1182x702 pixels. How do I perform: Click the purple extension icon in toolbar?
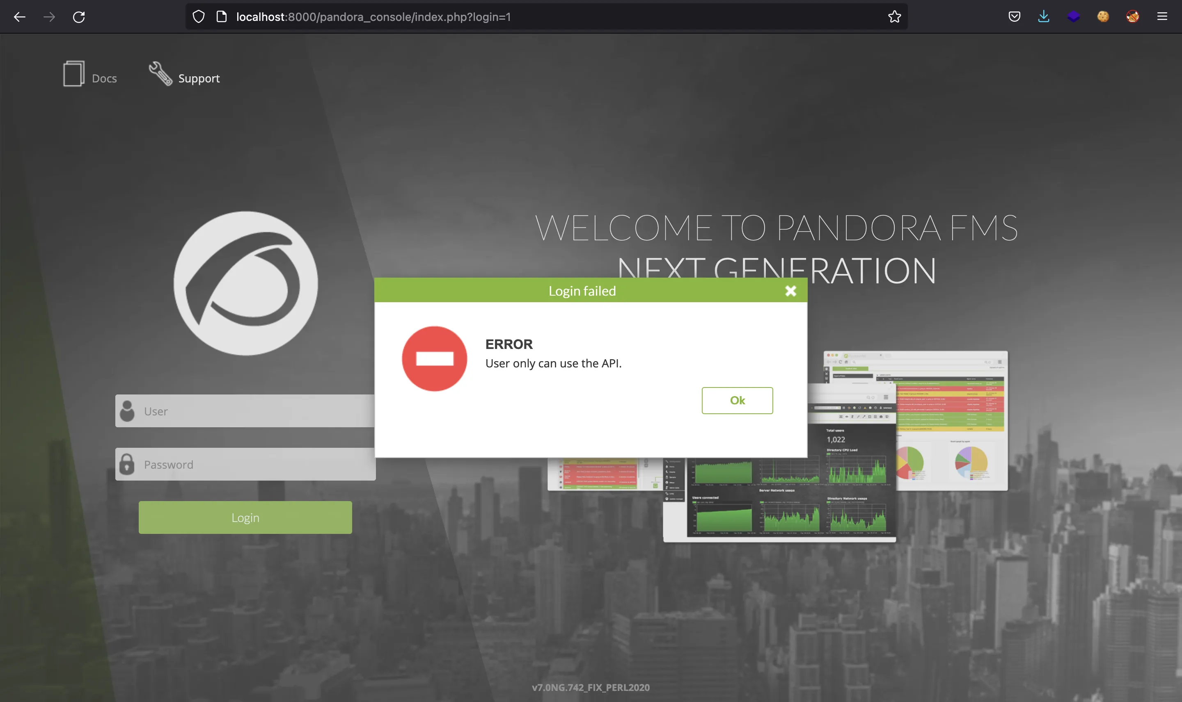1074,16
